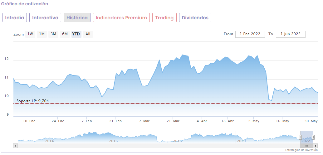The width and height of the screenshot is (323, 155).
Task: Open Indicadores Premium
Action: [x=121, y=17]
